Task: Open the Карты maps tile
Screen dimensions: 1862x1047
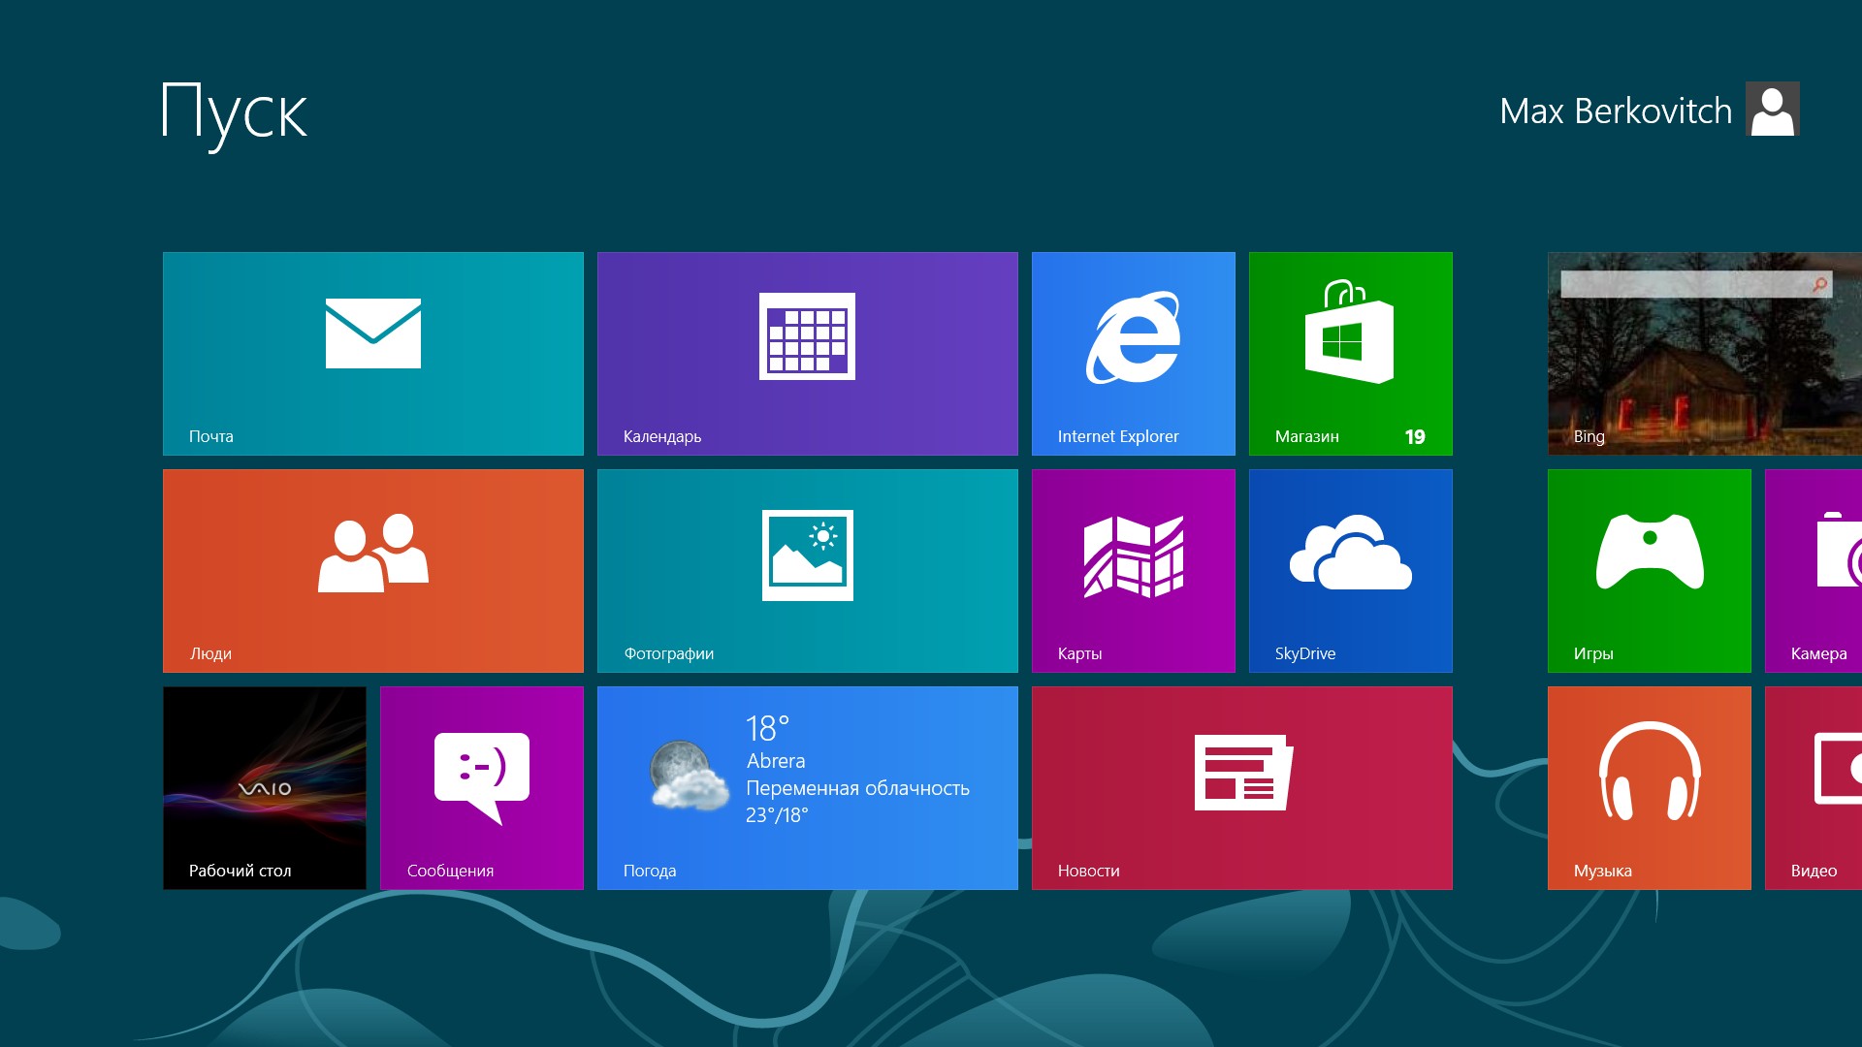Action: 1133,571
